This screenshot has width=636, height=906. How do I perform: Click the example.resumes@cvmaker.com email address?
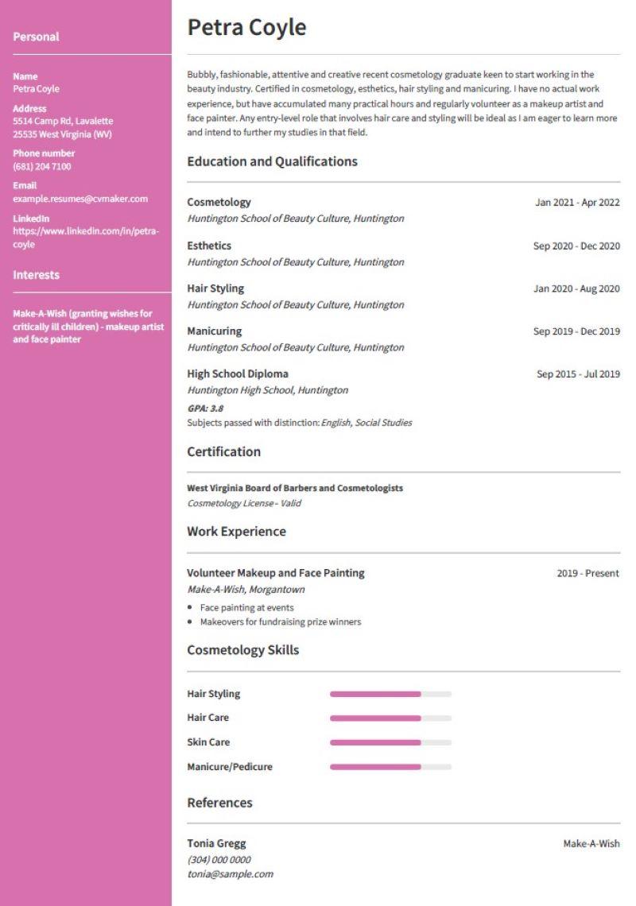(x=80, y=199)
